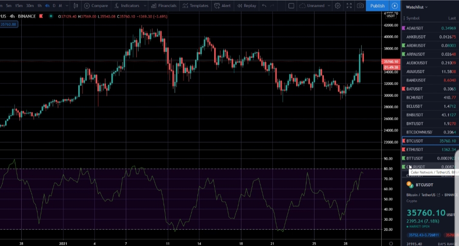
Task: Click the Last column header
Action: point(452,18)
